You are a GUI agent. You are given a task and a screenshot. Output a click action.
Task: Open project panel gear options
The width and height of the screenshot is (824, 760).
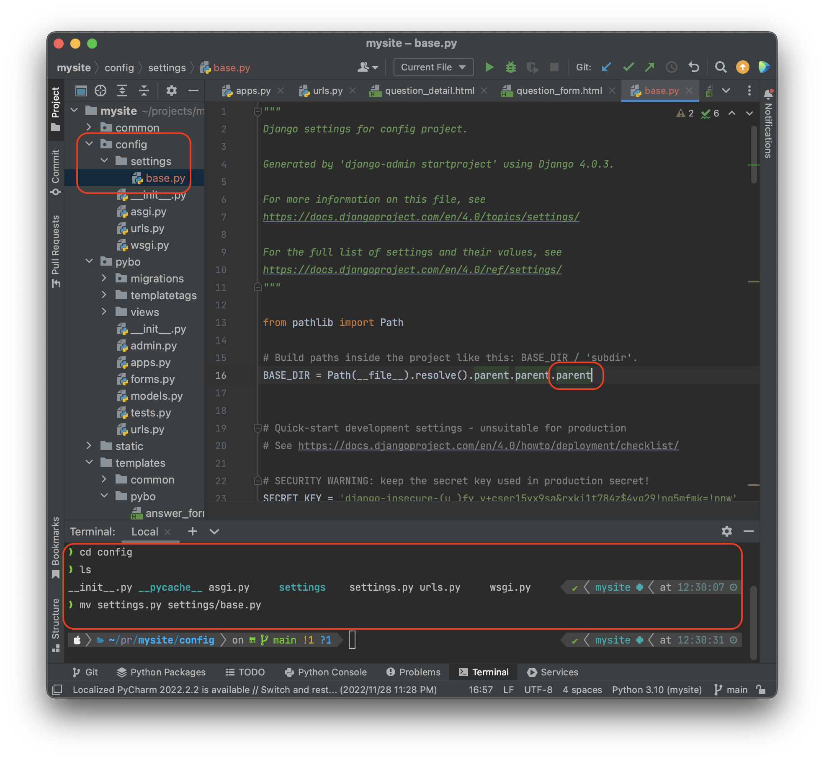click(171, 90)
